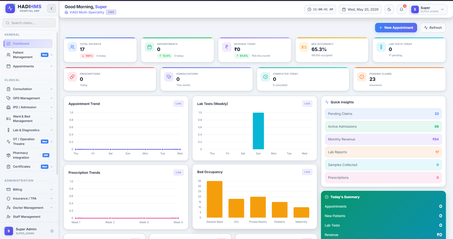Click the Lab Tests Today test tube icon

click(381, 47)
